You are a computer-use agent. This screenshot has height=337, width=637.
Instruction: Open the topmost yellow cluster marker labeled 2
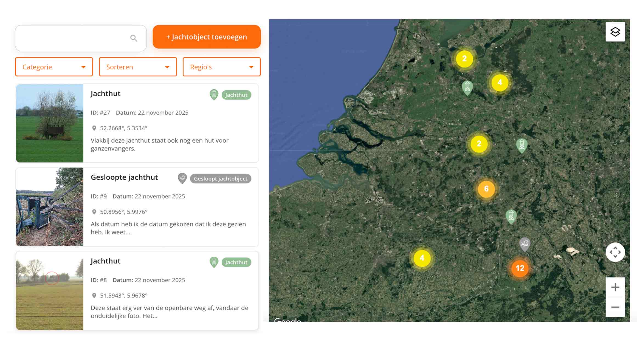(x=464, y=59)
